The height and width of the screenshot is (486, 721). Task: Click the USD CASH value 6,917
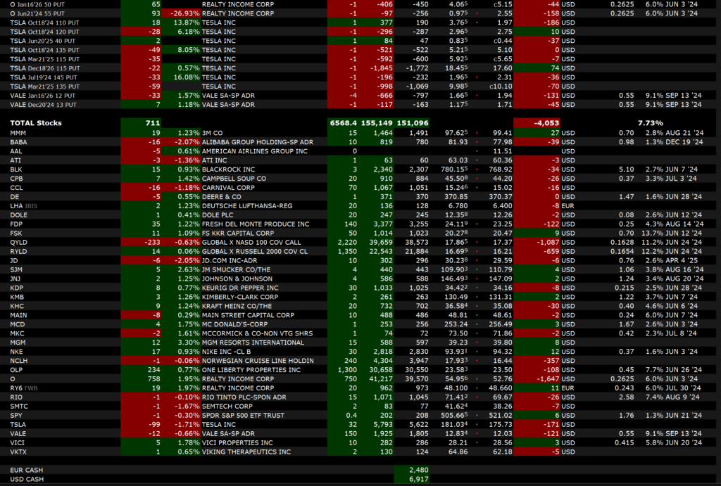[418, 478]
